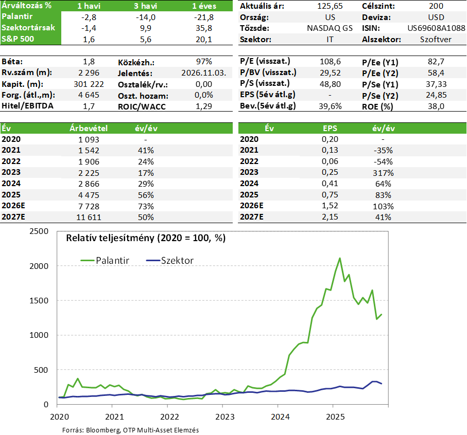Select the P/S (visszat.) value 48,80

tap(330, 84)
